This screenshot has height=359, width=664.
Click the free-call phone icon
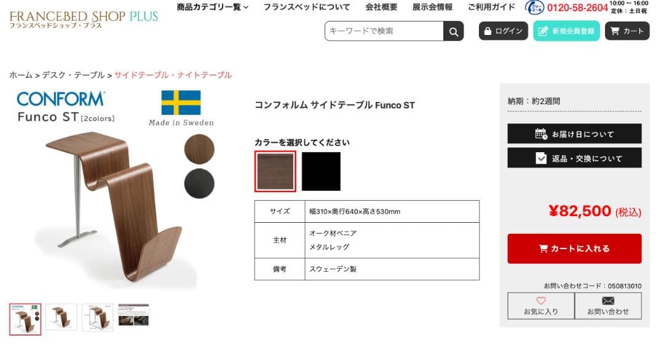[x=534, y=7]
